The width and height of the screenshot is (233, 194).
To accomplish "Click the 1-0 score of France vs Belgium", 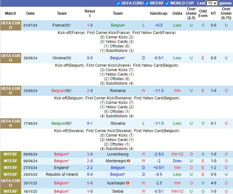I will click(x=90, y=25).
